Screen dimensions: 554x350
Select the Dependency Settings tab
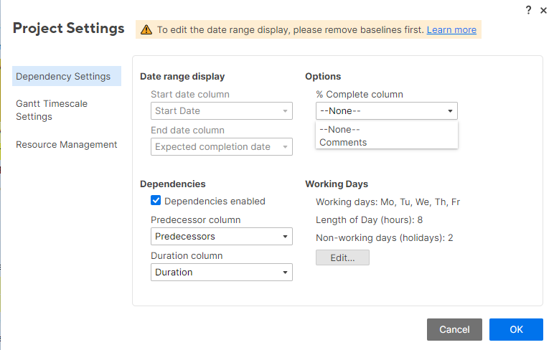[x=63, y=77]
